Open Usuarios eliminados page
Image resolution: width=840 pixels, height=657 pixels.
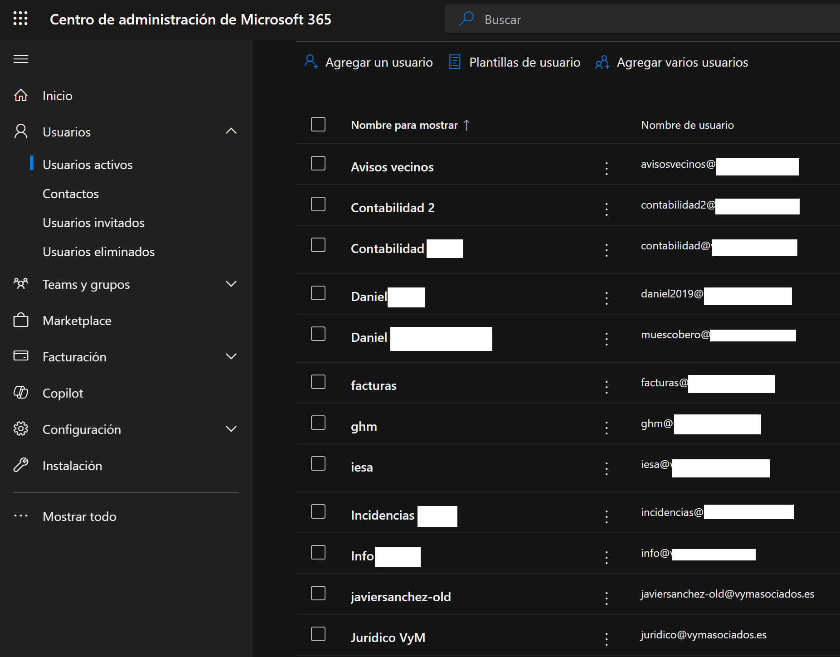point(98,252)
